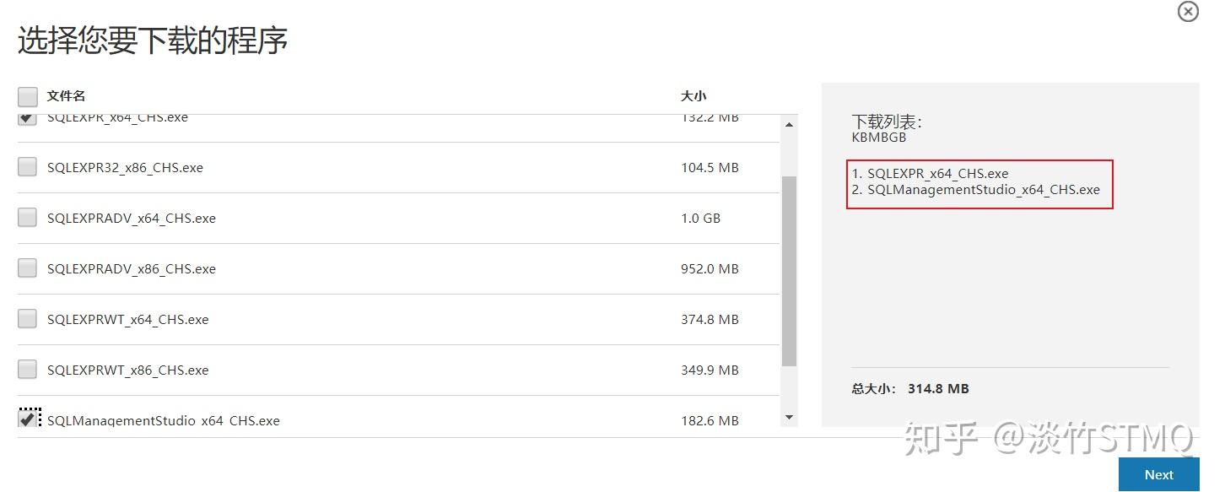Check the SQLEXPR32_x86_CHS.exe checkbox
The height and width of the screenshot is (492, 1225).
[28, 167]
